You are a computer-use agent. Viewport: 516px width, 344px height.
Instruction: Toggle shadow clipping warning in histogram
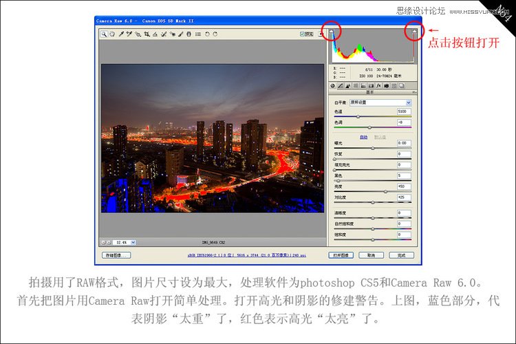(332, 32)
